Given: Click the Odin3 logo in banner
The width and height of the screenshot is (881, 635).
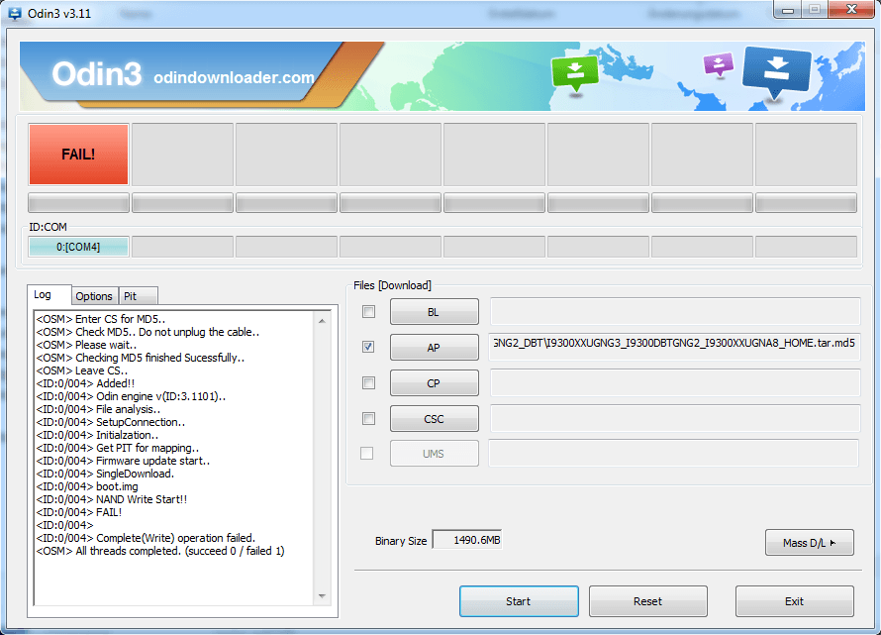Looking at the screenshot, I should coord(97,74).
